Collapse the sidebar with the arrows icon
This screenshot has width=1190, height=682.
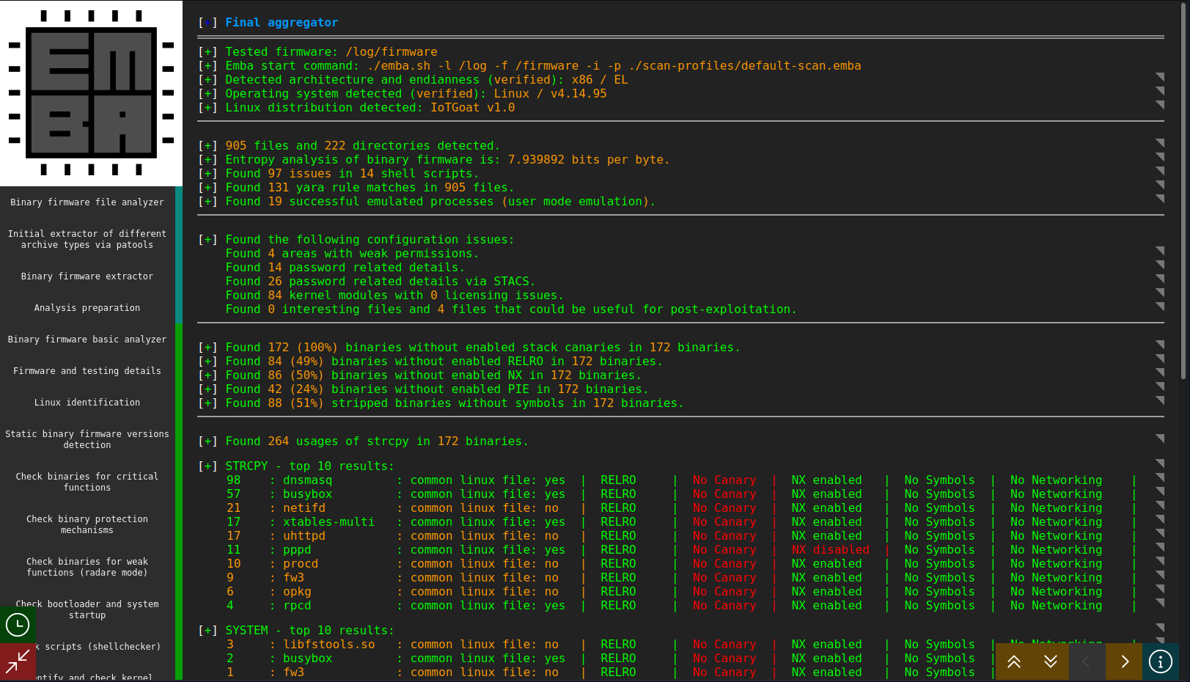tap(18, 661)
